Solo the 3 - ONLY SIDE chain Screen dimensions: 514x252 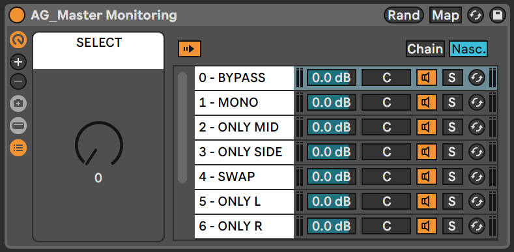452,152
